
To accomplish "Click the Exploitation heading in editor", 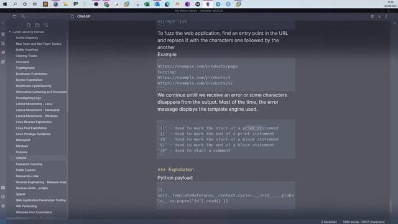I will pos(175,170).
